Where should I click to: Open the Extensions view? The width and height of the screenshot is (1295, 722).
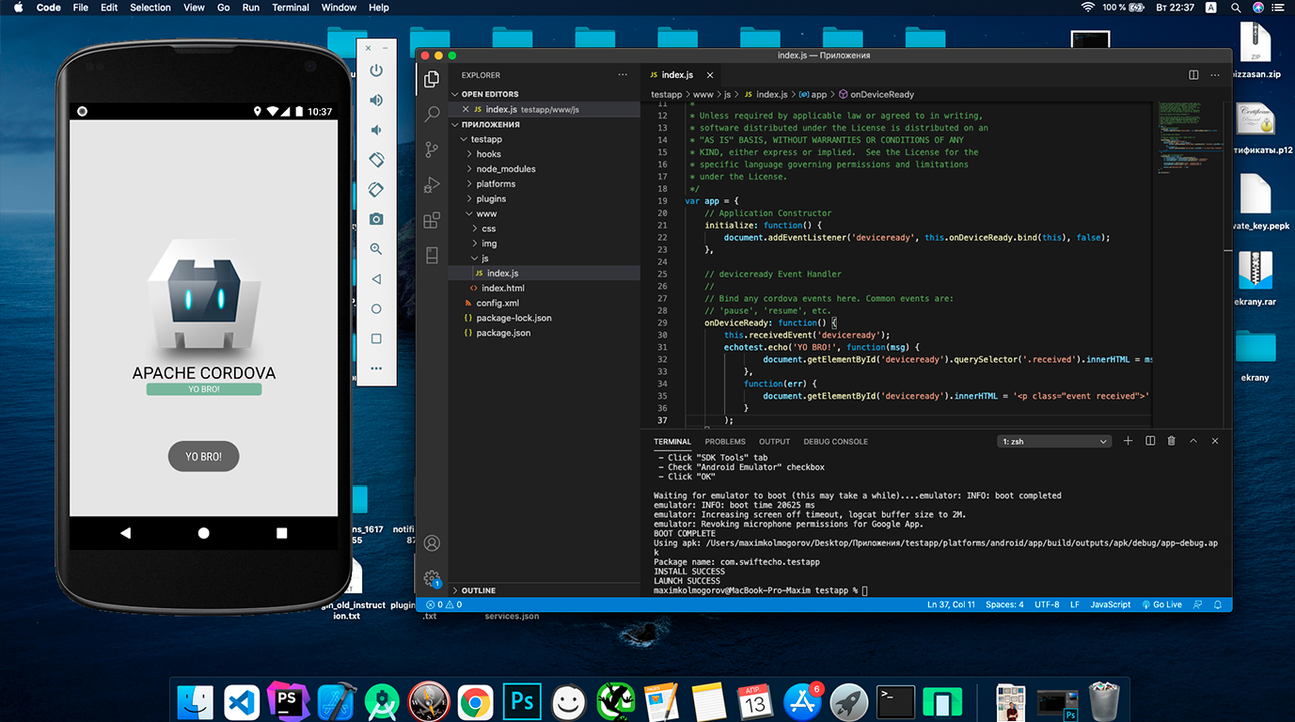point(432,220)
